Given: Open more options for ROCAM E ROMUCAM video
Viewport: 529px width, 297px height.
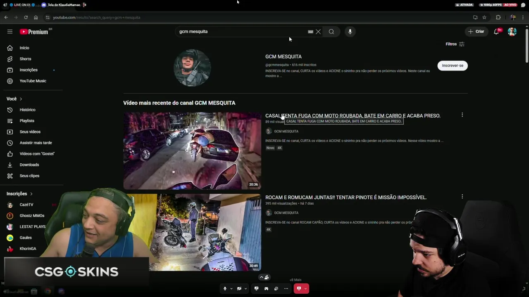Looking at the screenshot, I should (462, 197).
